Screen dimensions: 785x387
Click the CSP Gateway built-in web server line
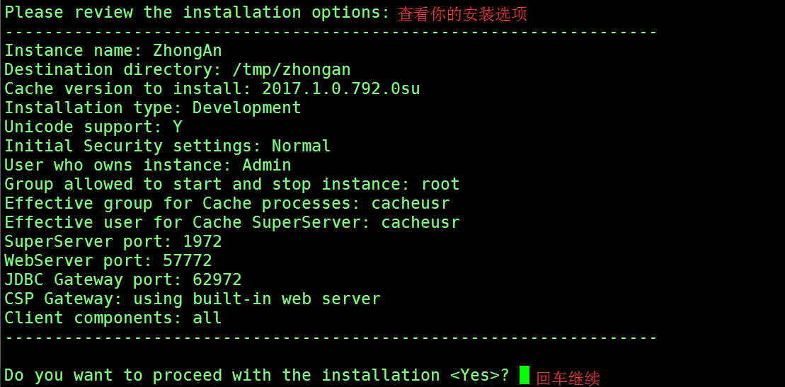tap(193, 299)
